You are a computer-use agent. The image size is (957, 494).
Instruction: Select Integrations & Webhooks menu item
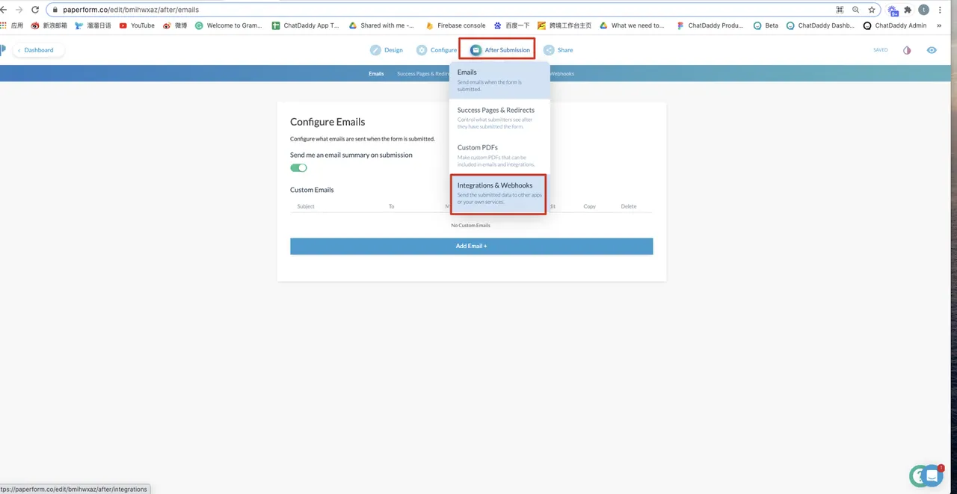point(497,194)
